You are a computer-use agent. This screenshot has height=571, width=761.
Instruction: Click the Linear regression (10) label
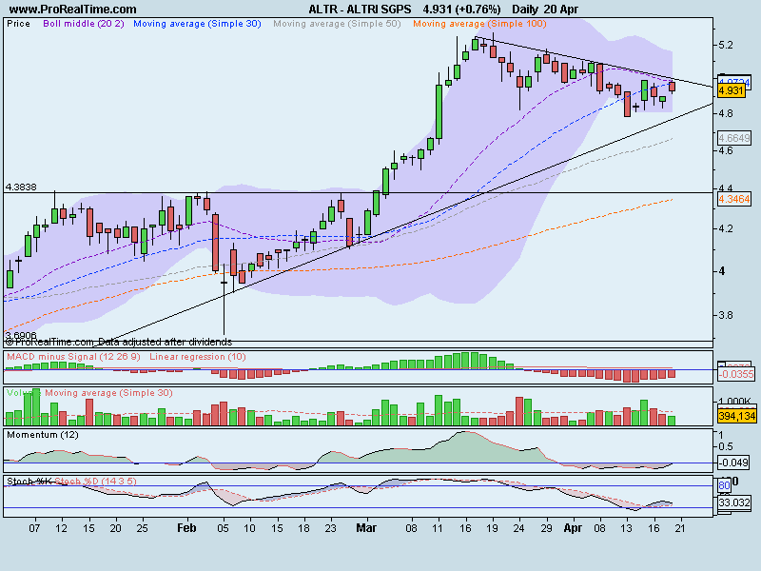pos(198,357)
